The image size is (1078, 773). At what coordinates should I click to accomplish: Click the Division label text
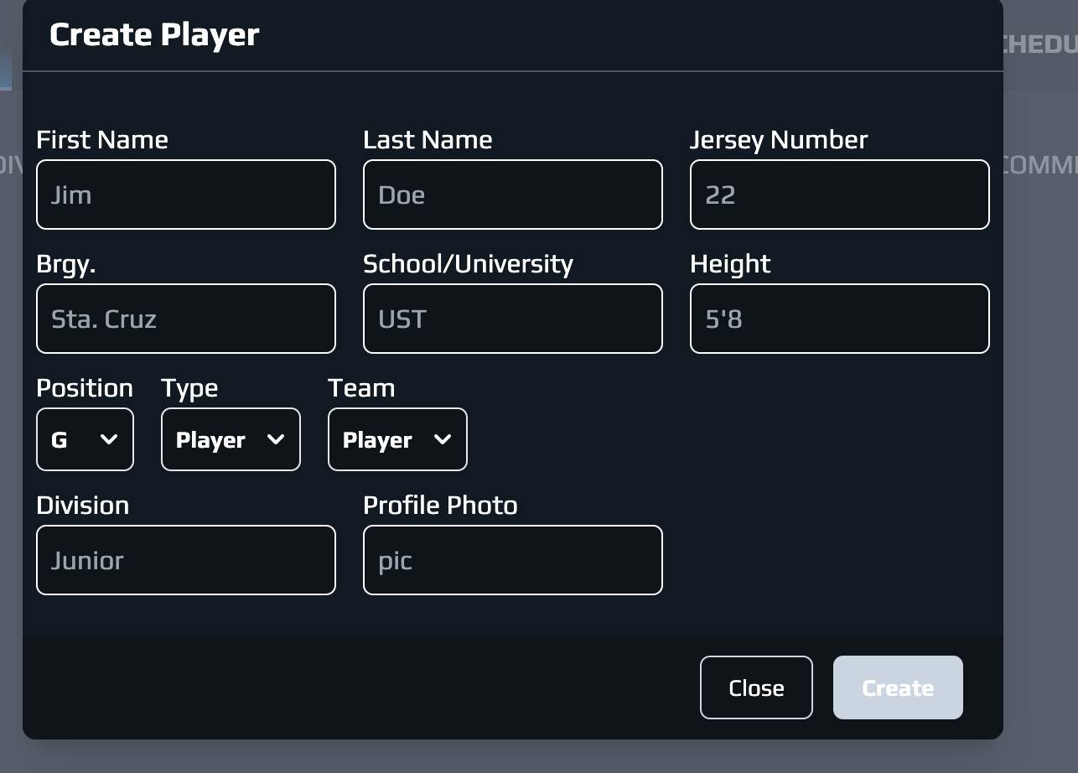(x=82, y=505)
